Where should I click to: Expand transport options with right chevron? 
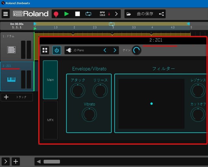[116, 14]
